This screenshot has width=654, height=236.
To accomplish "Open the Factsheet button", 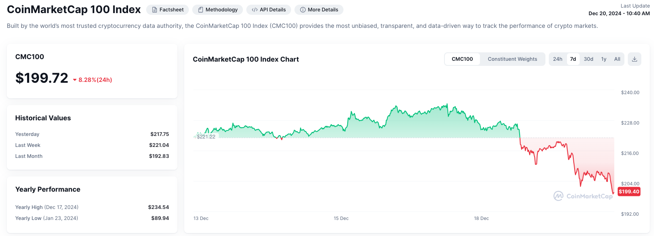I will tap(167, 9).
